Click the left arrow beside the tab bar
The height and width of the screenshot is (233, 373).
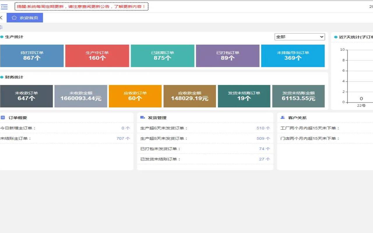[1, 17]
